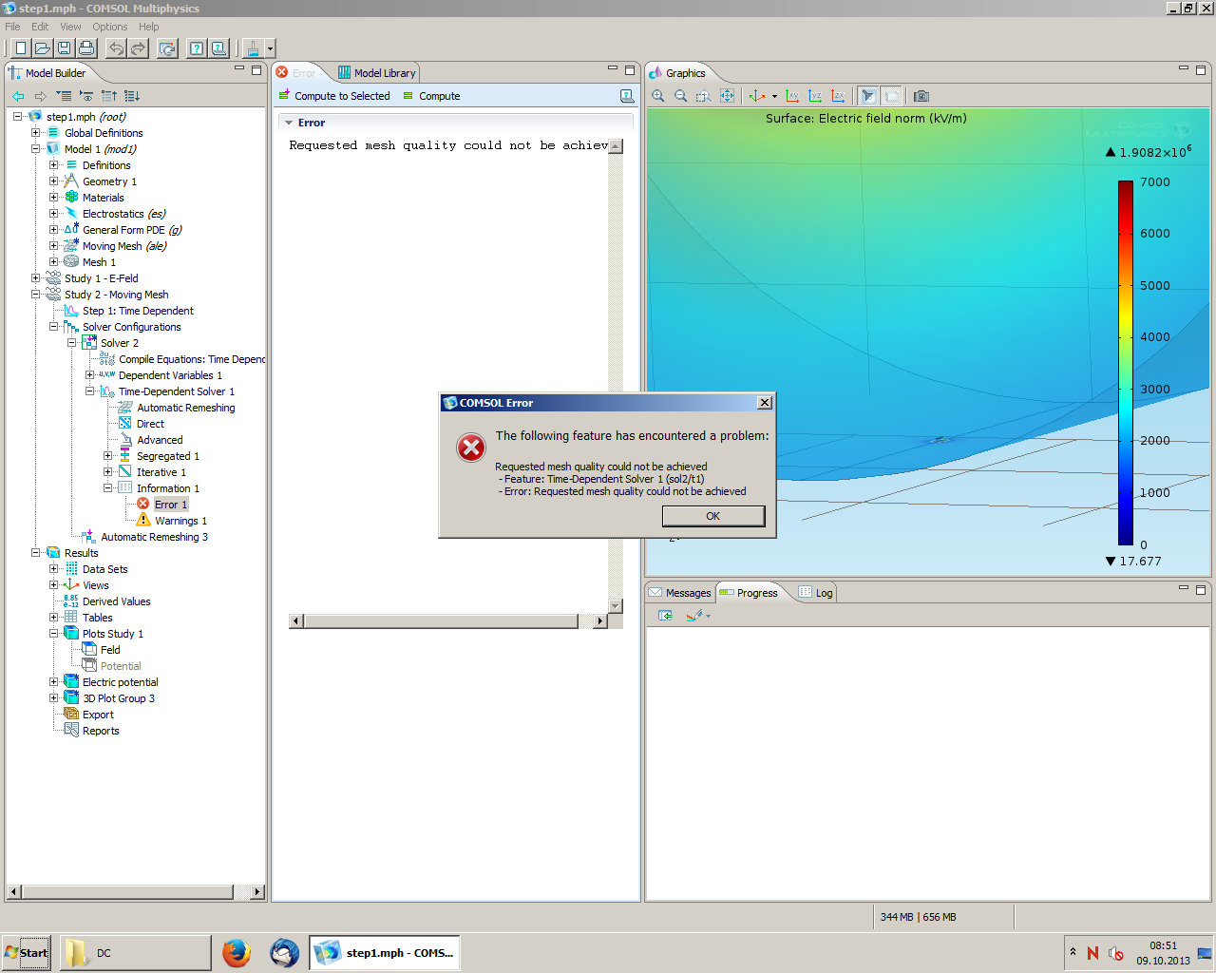Image resolution: width=1216 pixels, height=973 pixels.
Task: Open the Edit menu
Action: 40,27
